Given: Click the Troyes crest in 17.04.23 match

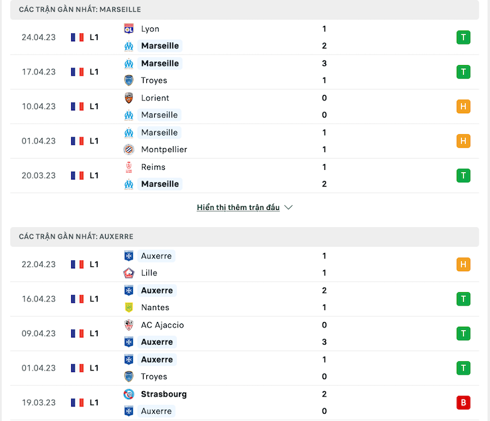Looking at the screenshot, I should (129, 80).
